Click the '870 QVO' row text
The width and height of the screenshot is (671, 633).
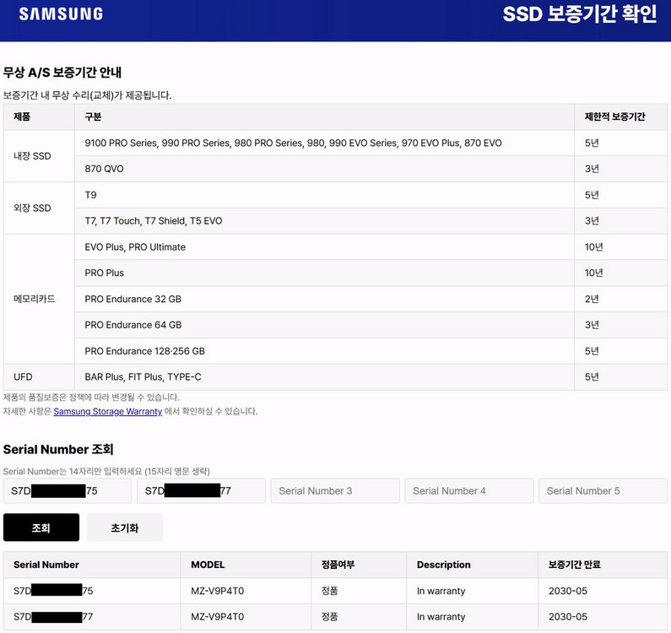pos(104,169)
